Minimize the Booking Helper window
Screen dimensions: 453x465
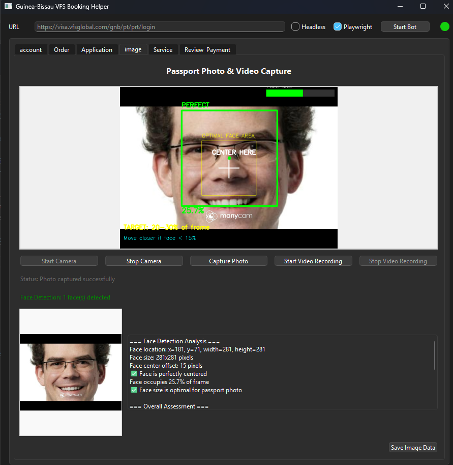(400, 6)
